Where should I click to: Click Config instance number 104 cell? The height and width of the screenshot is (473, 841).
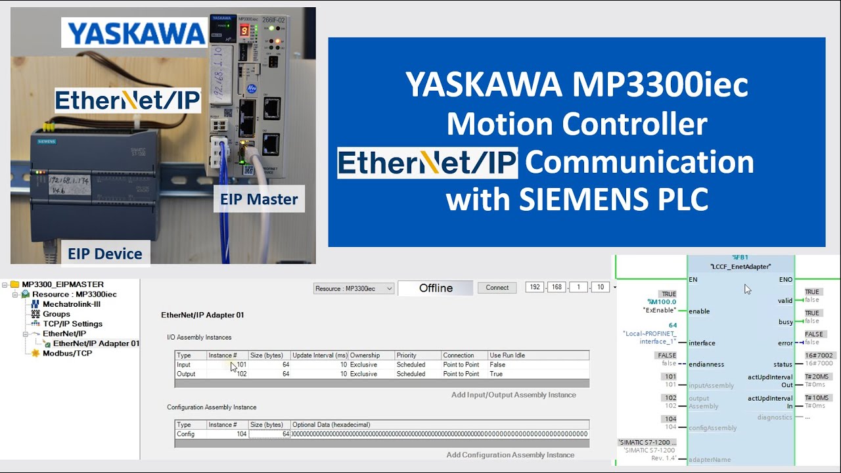point(227,434)
